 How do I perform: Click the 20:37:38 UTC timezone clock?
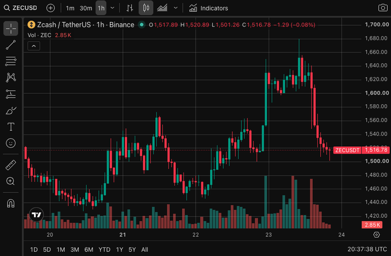367,249
